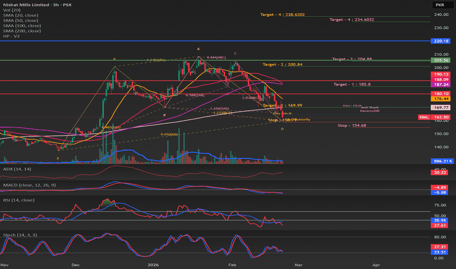This screenshot has width=456, height=269.
Task: Click the Target - 4 : 234.6032 label
Action: tap(352, 20)
